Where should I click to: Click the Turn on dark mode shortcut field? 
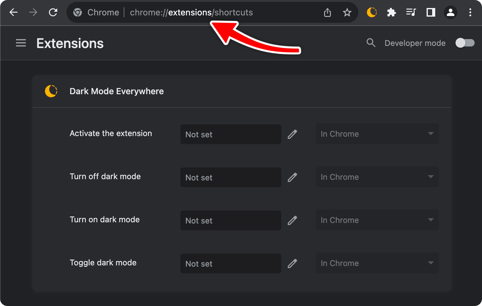[x=231, y=220]
